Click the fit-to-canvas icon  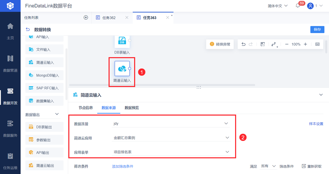point(263,44)
